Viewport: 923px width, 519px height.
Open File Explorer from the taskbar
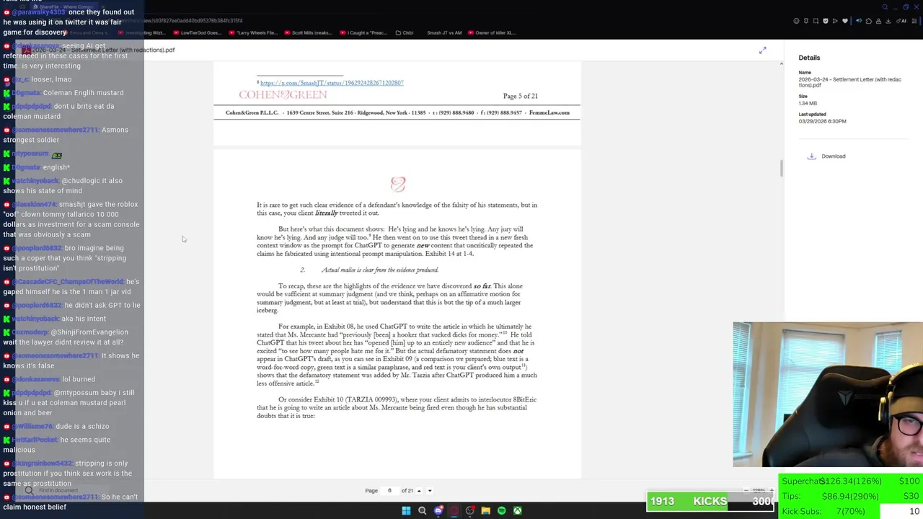(x=486, y=510)
